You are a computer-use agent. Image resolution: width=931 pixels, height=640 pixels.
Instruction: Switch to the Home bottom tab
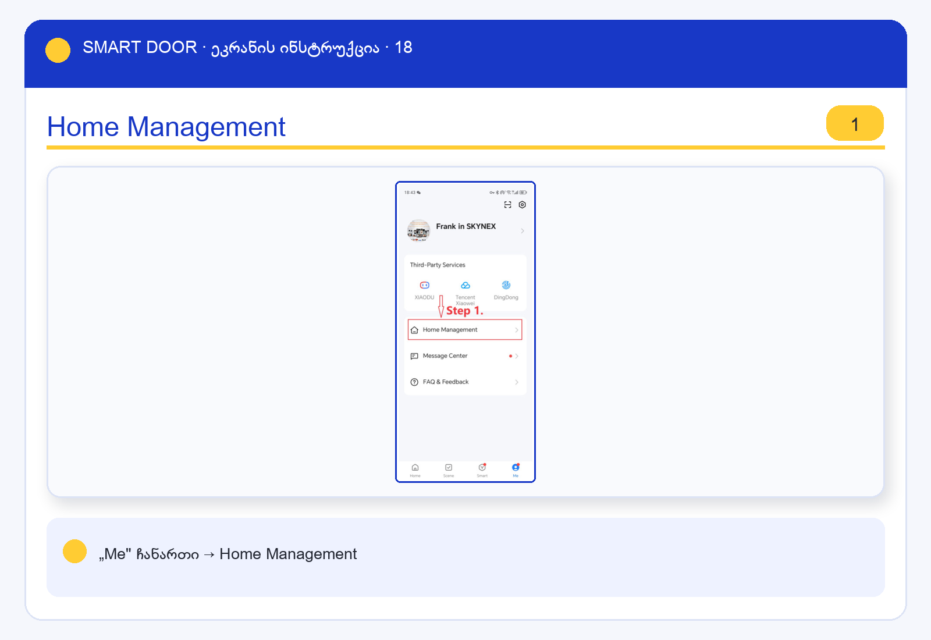(x=415, y=470)
